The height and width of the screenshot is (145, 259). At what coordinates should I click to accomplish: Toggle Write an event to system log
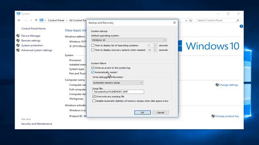[x=93, y=68]
